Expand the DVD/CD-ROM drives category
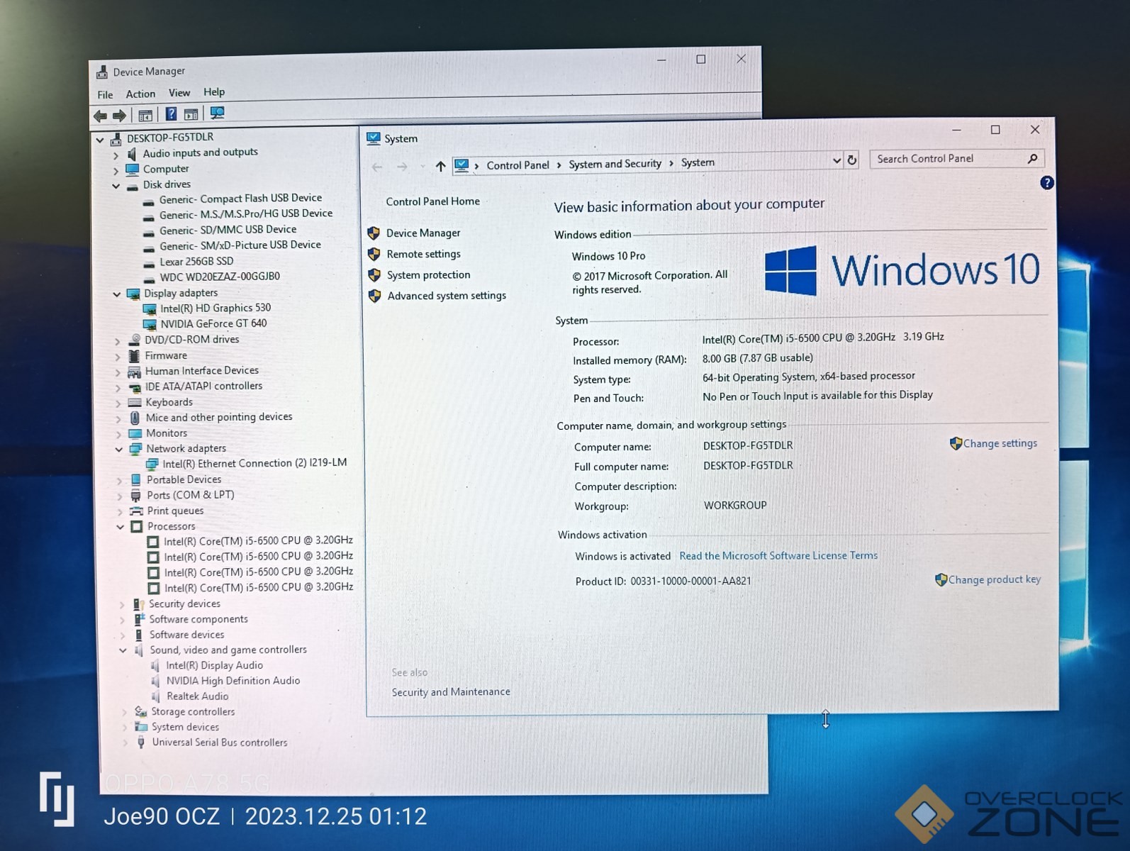Image resolution: width=1130 pixels, height=851 pixels. 118,341
